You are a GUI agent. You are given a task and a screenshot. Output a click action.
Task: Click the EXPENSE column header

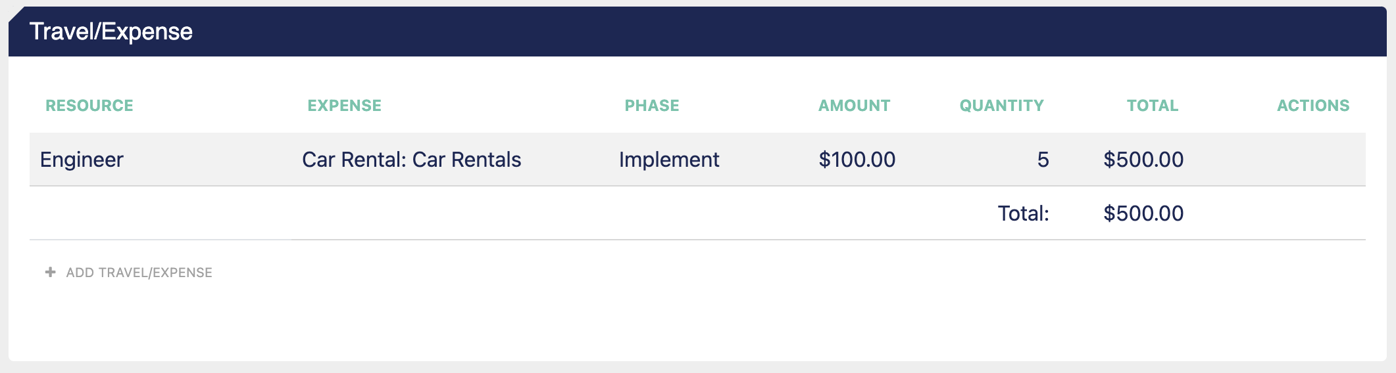[345, 106]
